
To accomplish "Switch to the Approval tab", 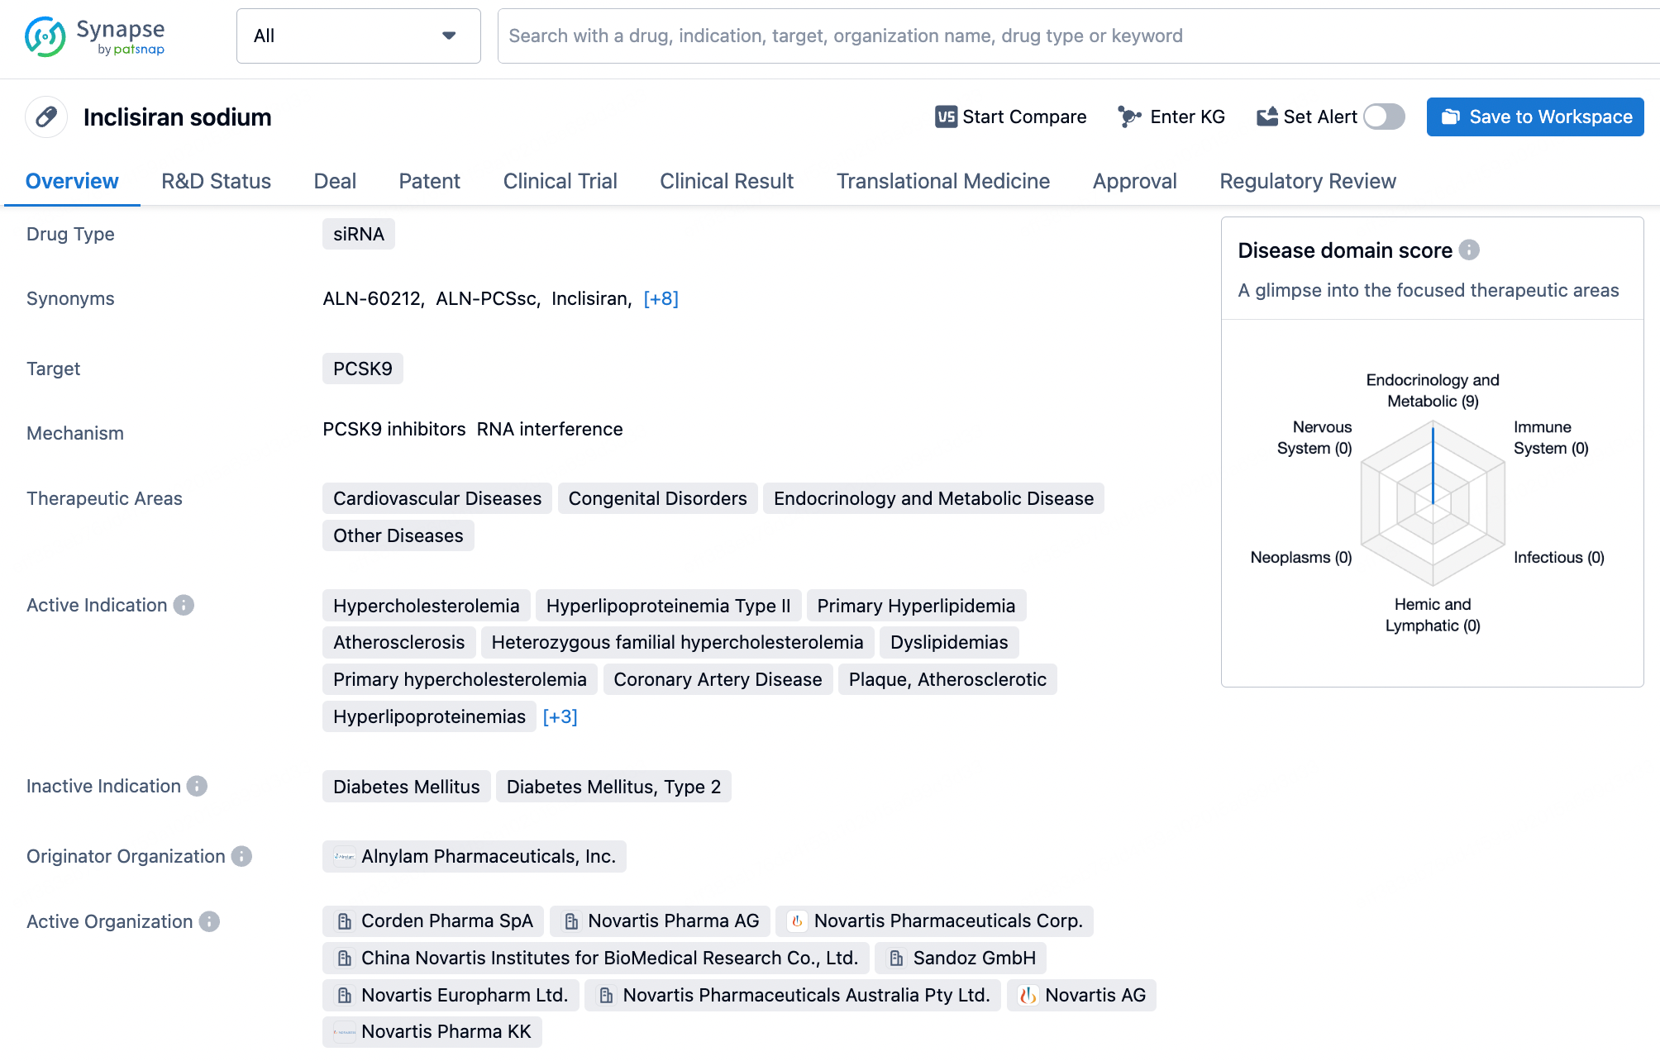I will click(x=1135, y=180).
